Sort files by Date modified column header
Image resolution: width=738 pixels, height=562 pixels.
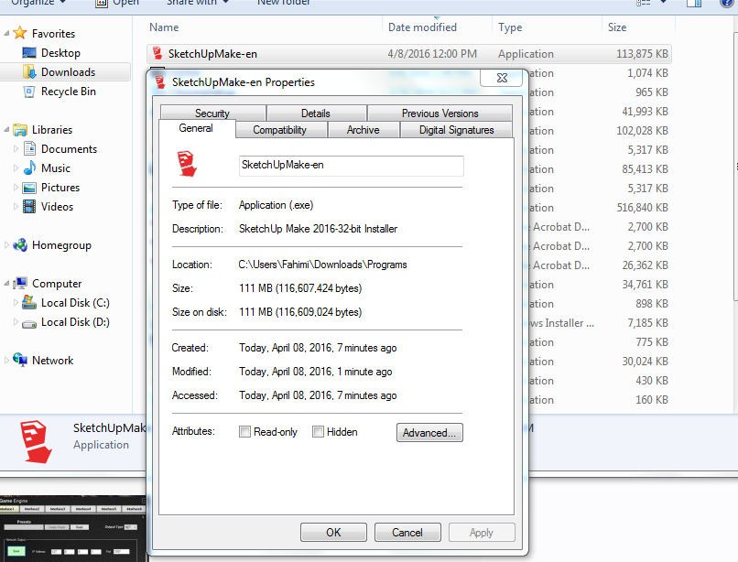[x=438, y=27]
